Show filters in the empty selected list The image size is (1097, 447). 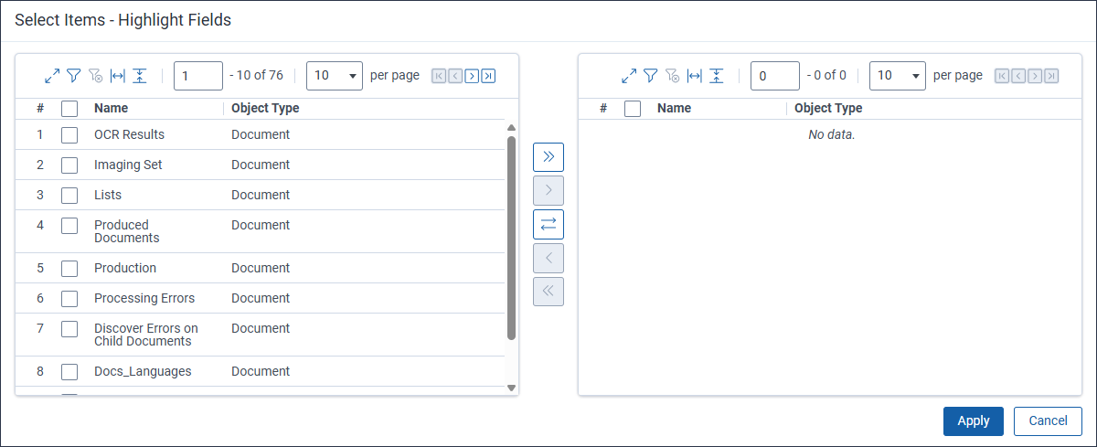point(651,76)
